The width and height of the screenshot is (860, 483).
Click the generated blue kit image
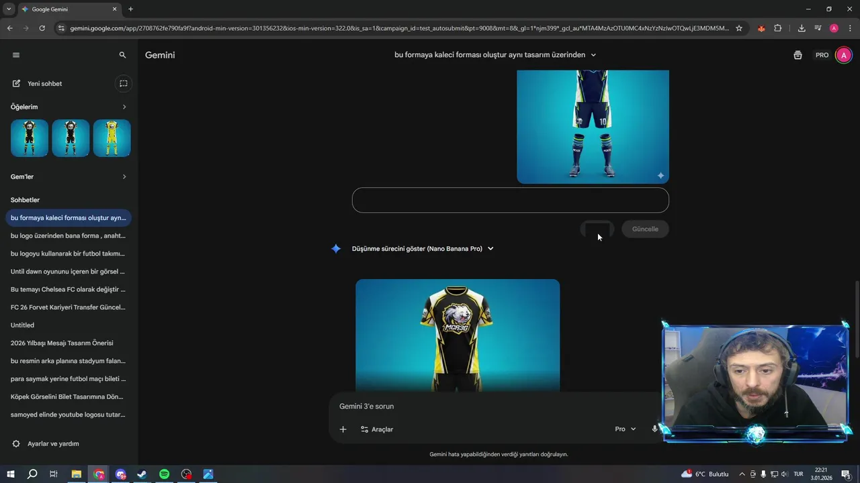pos(593,126)
